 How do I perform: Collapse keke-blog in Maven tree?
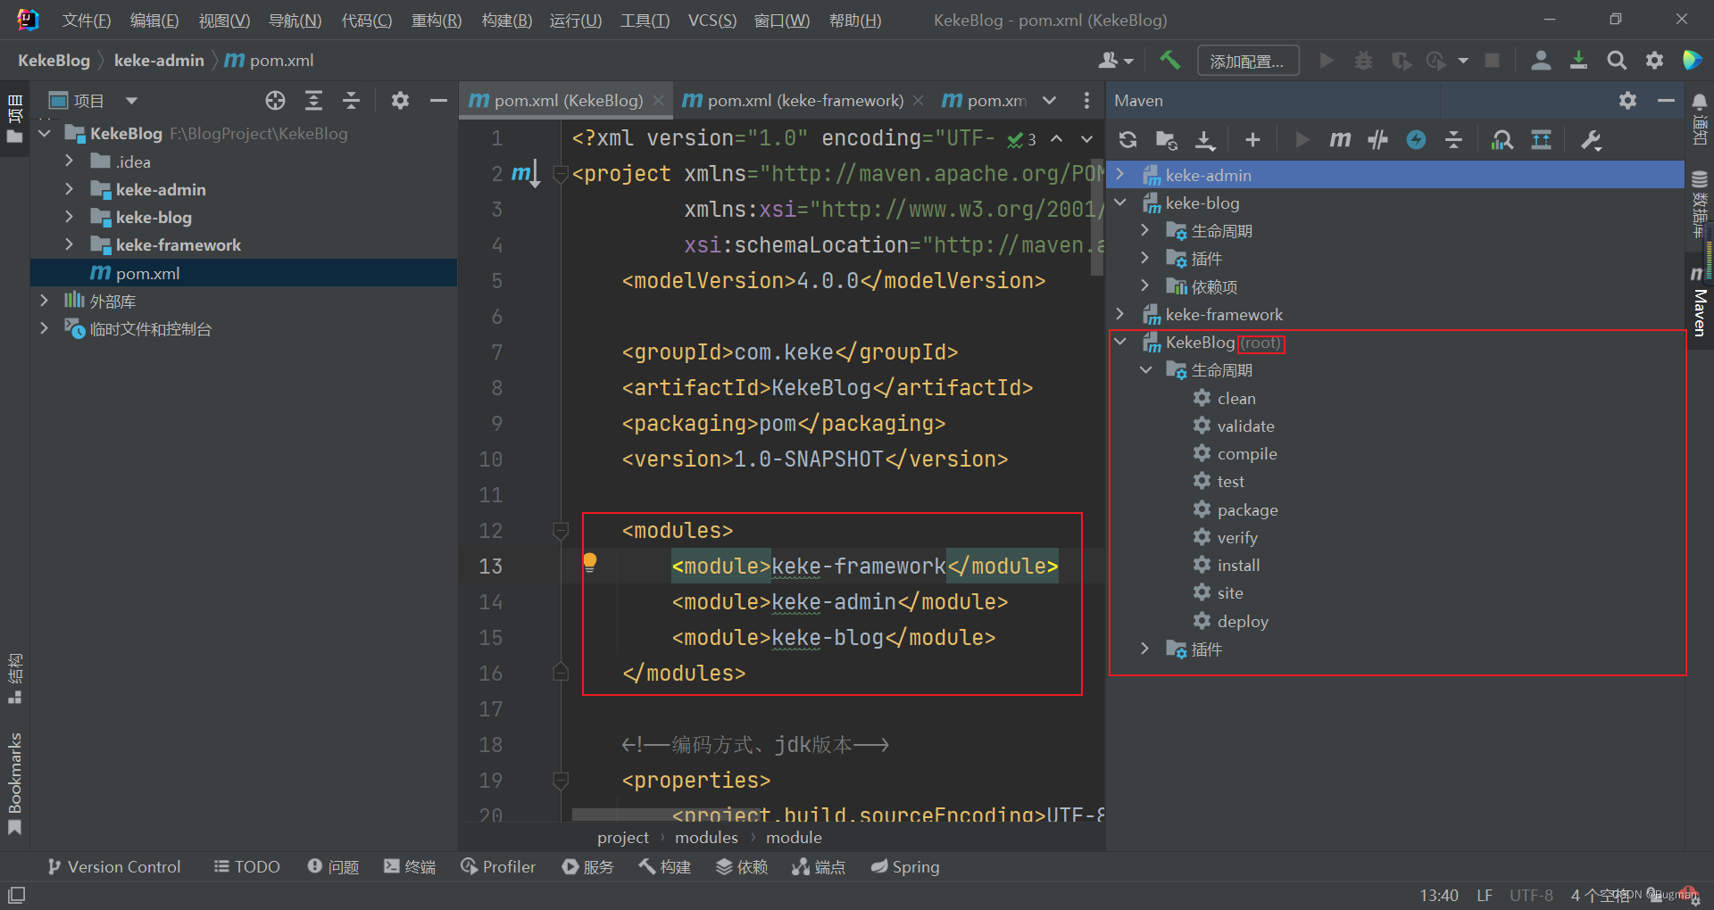[x=1120, y=203]
